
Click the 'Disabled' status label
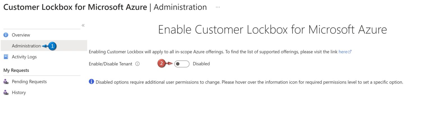point(201,64)
